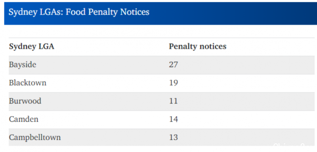Click the Bayside row label
The height and width of the screenshot is (152, 317).
(23, 65)
